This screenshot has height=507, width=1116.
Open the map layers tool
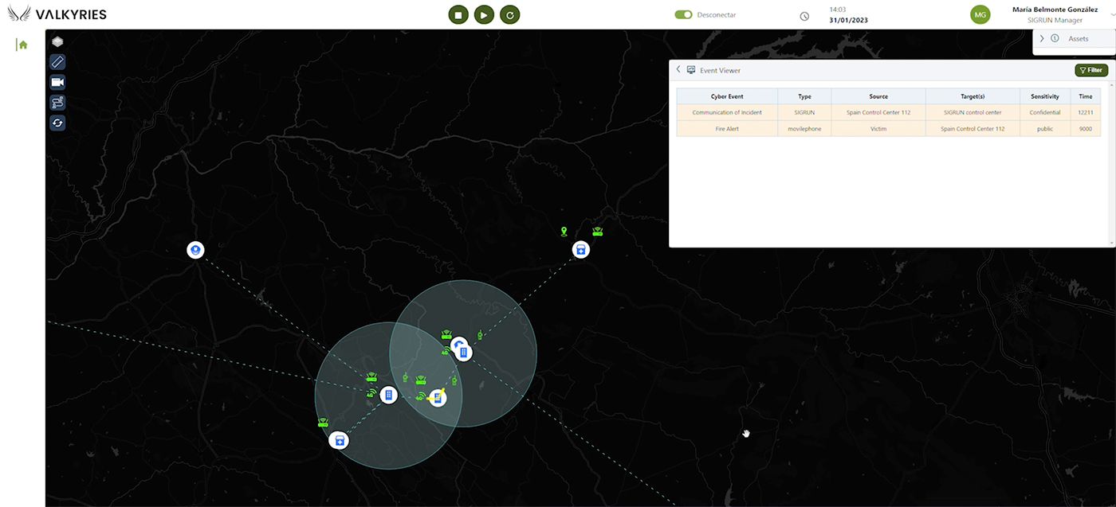[x=57, y=41]
